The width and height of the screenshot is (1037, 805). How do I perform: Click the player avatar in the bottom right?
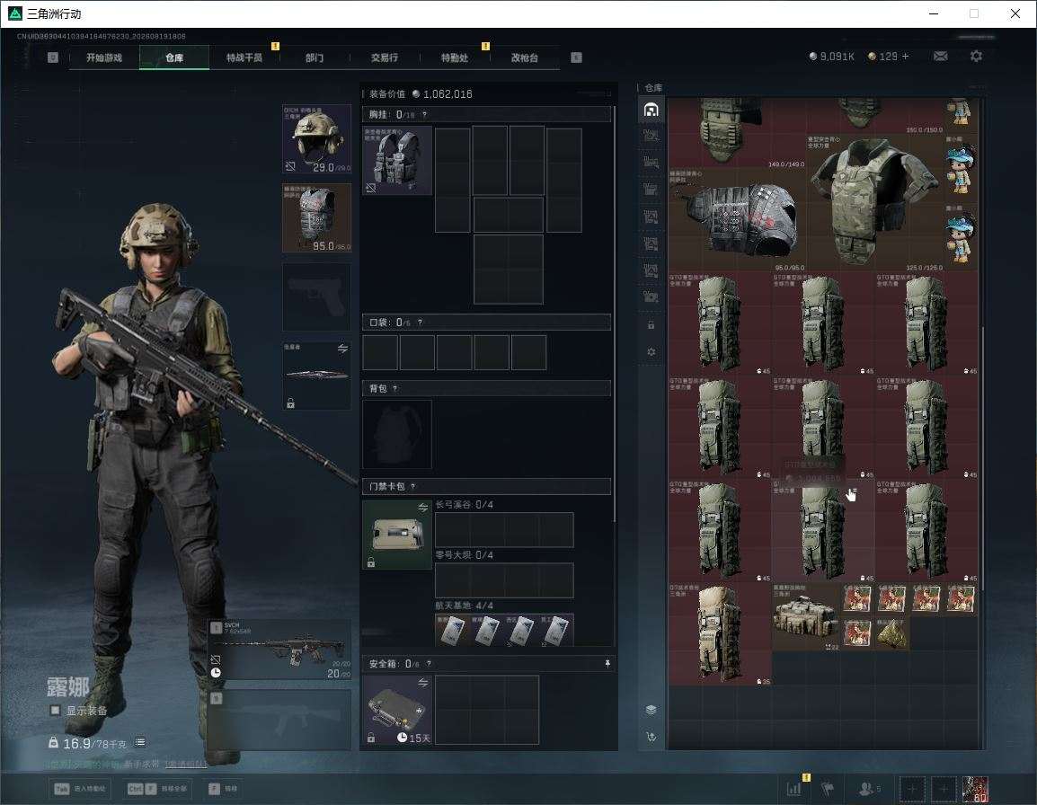[x=975, y=789]
